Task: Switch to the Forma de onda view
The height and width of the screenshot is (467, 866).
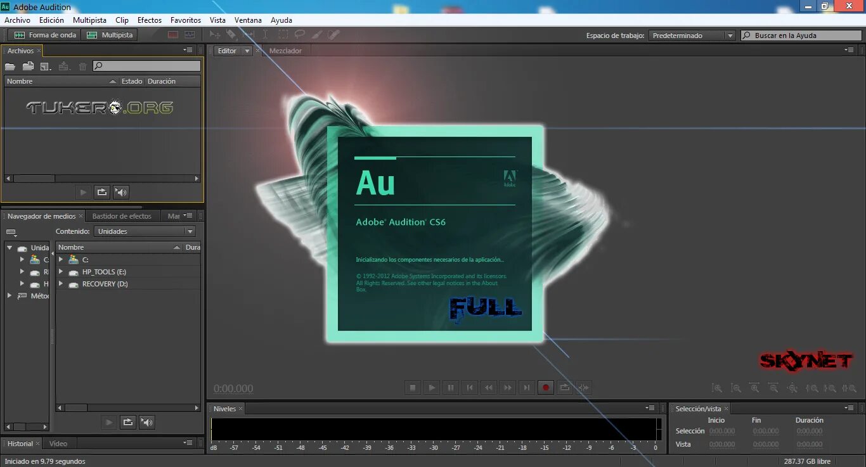Action: 44,35
